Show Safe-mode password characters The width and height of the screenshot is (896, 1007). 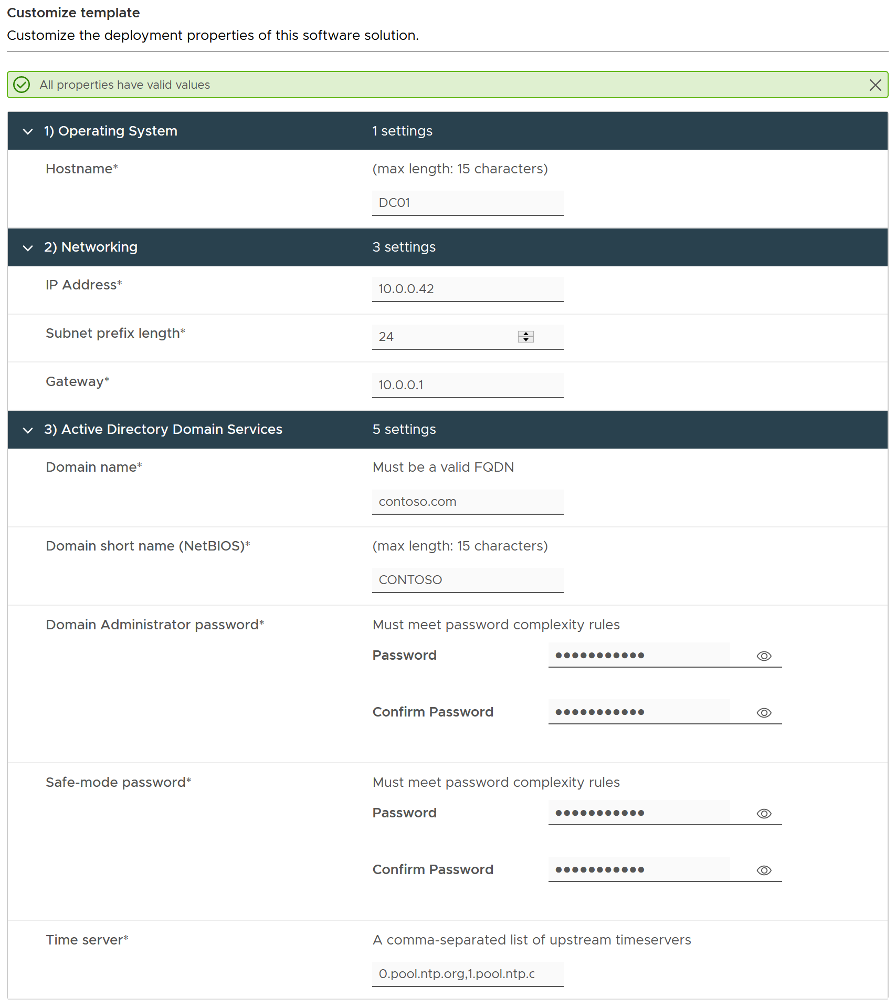tap(764, 814)
